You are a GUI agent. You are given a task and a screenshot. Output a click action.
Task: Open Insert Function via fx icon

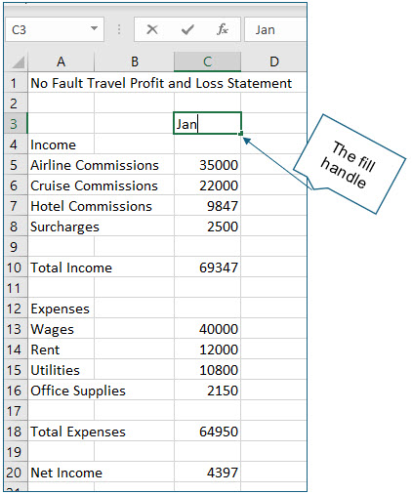click(223, 29)
